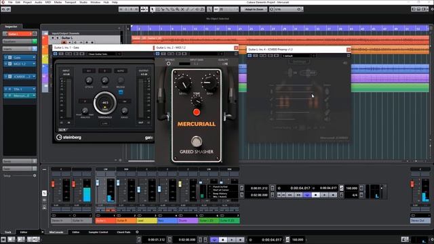This screenshot has width=434, height=244.
Task: Open the Transport menu
Action: [71, 2]
